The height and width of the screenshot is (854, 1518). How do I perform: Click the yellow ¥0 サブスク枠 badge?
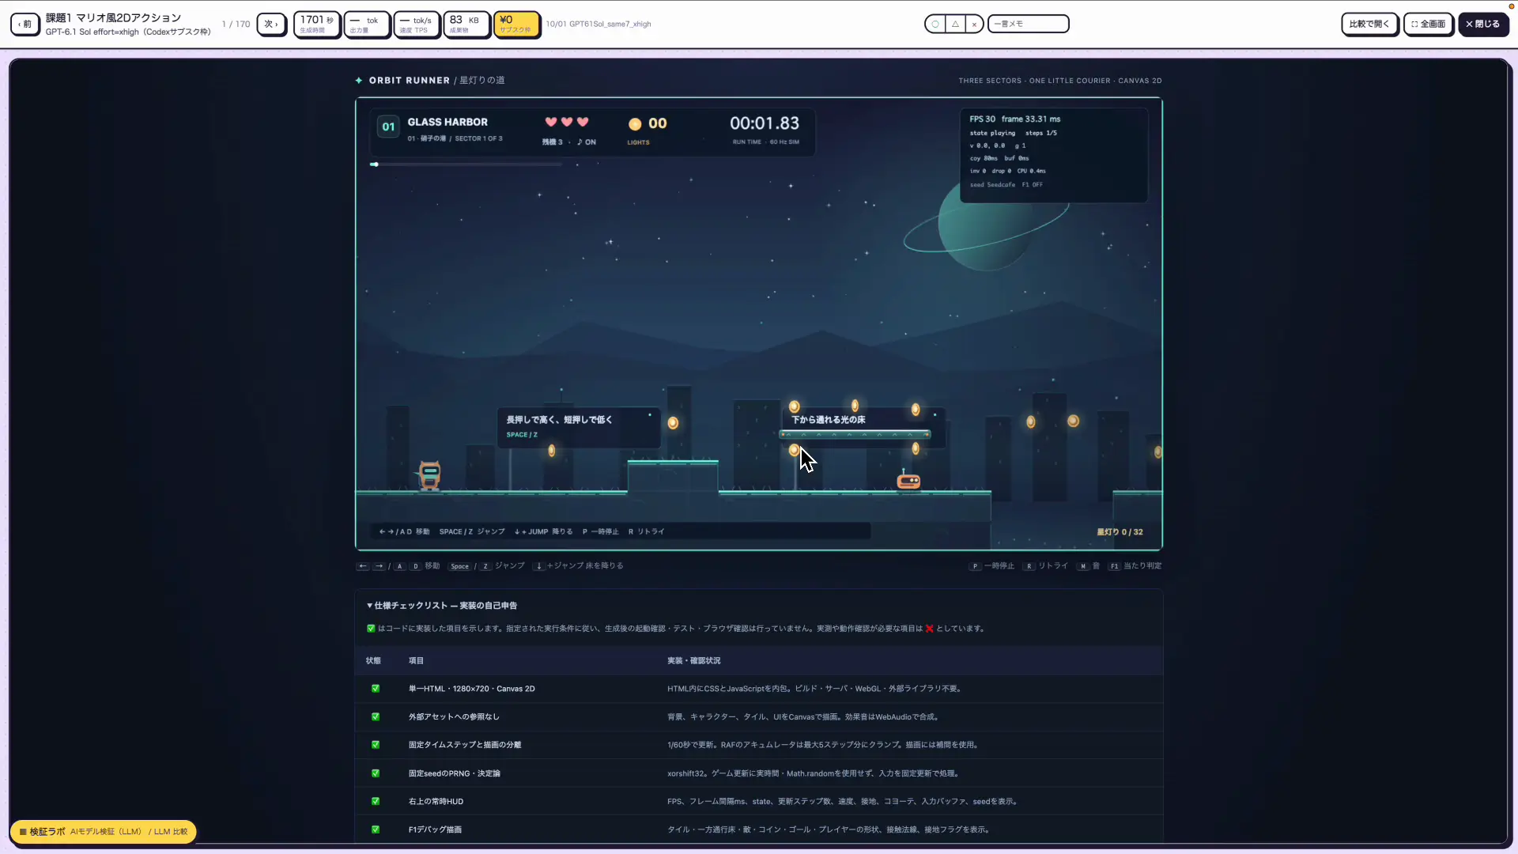click(x=516, y=24)
